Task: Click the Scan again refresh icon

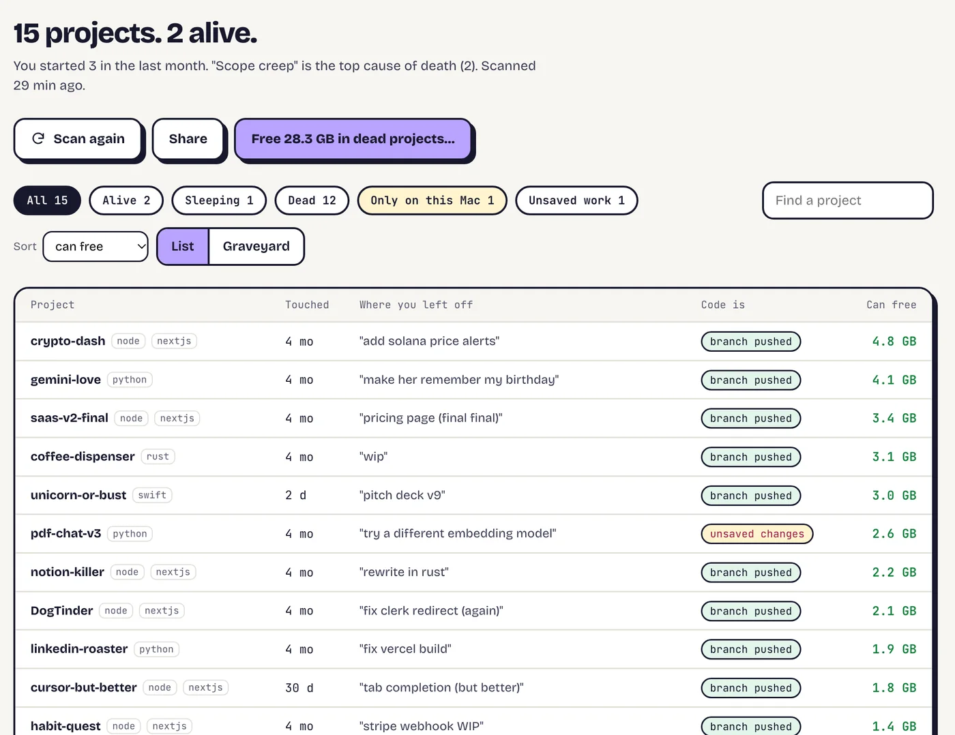Action: coord(38,138)
